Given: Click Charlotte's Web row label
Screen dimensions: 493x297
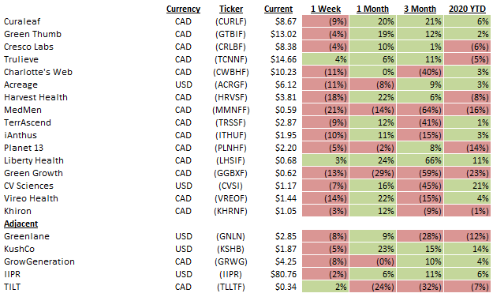Looking at the screenshot, I should [x=38, y=72].
